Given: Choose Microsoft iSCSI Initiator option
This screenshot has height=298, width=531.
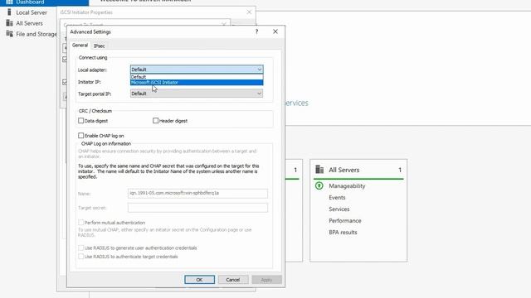Looking at the screenshot, I should pyautogui.click(x=197, y=83).
